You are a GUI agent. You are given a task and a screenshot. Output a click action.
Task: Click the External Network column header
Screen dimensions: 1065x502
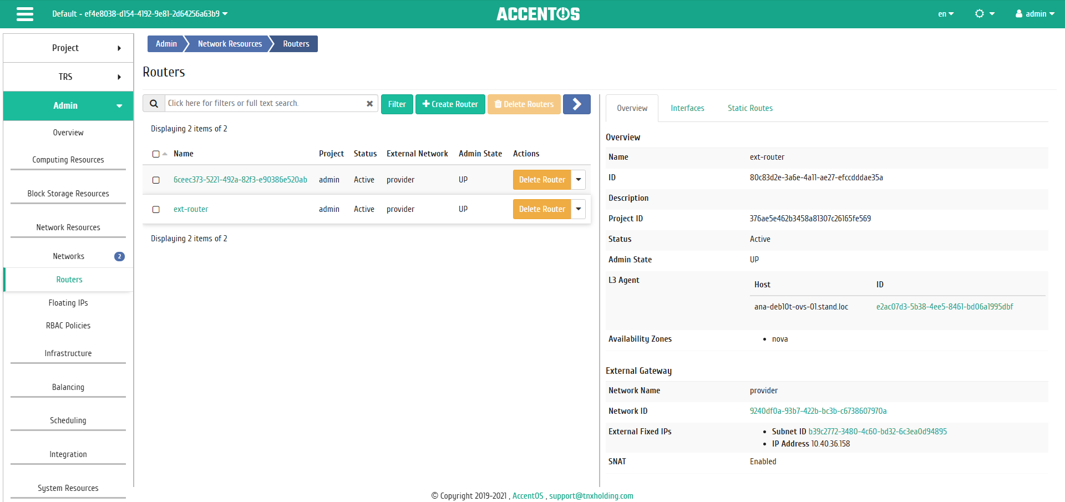(x=417, y=154)
